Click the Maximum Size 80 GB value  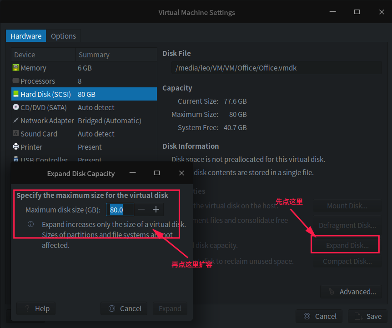coord(238,115)
